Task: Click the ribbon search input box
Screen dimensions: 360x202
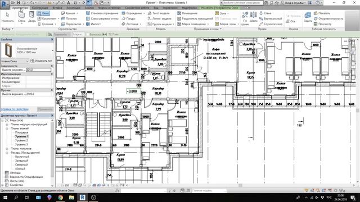Action: coord(242,3)
